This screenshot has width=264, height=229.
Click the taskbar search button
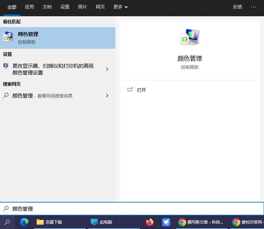7,222
